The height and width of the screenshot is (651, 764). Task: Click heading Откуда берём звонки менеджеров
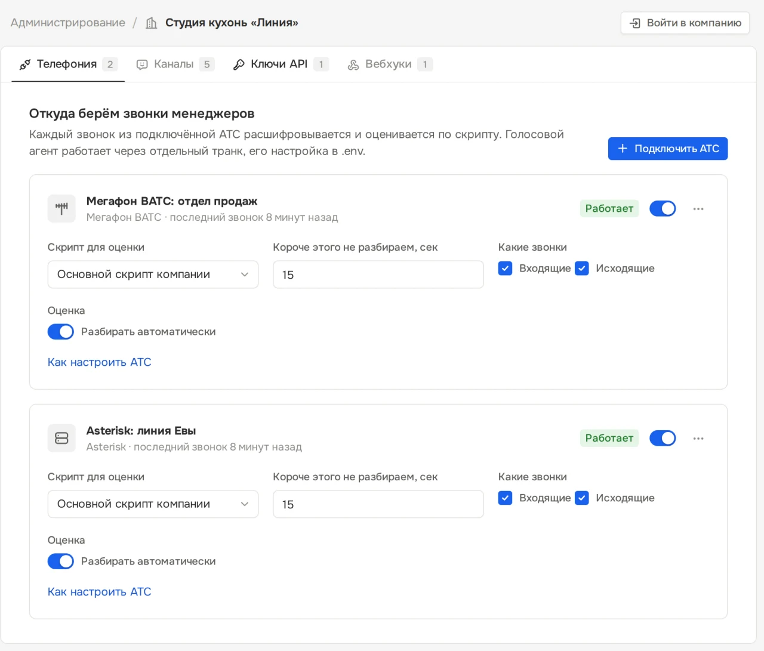click(142, 113)
